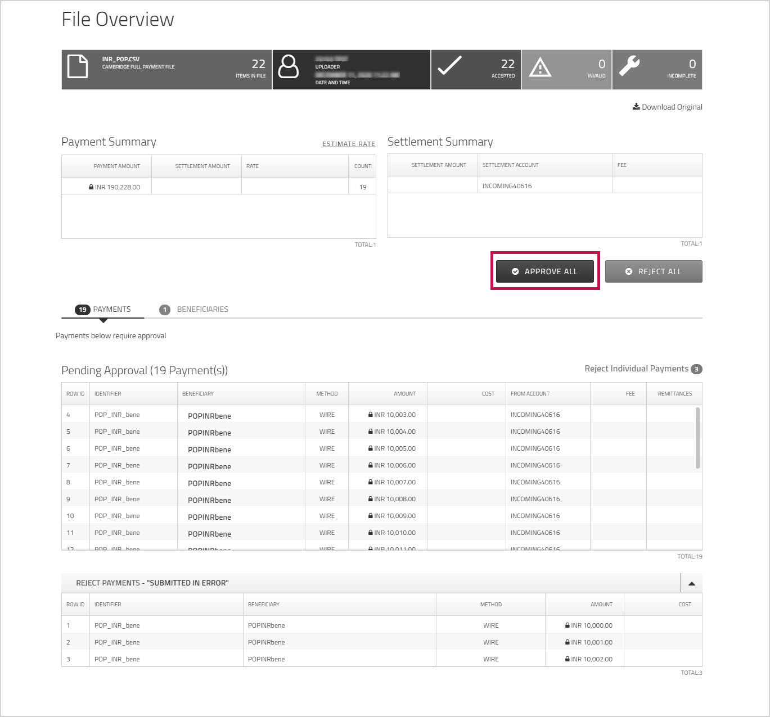Click the Pending Approval (19 Payment(s)) heading
This screenshot has height=717, width=770.
[145, 370]
